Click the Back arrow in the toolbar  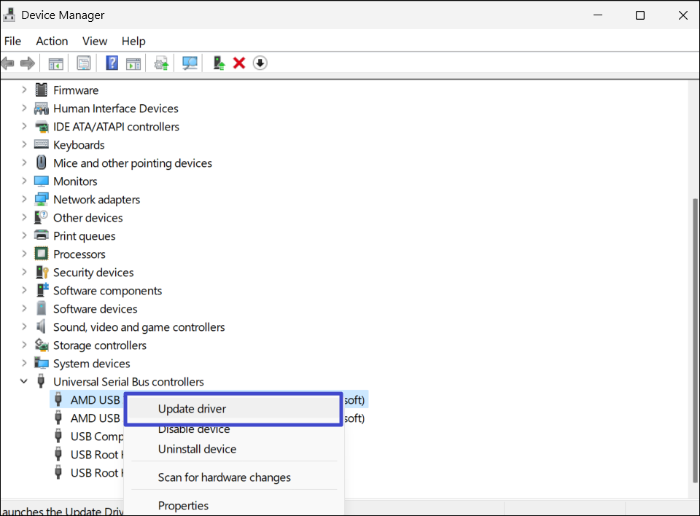(8, 63)
